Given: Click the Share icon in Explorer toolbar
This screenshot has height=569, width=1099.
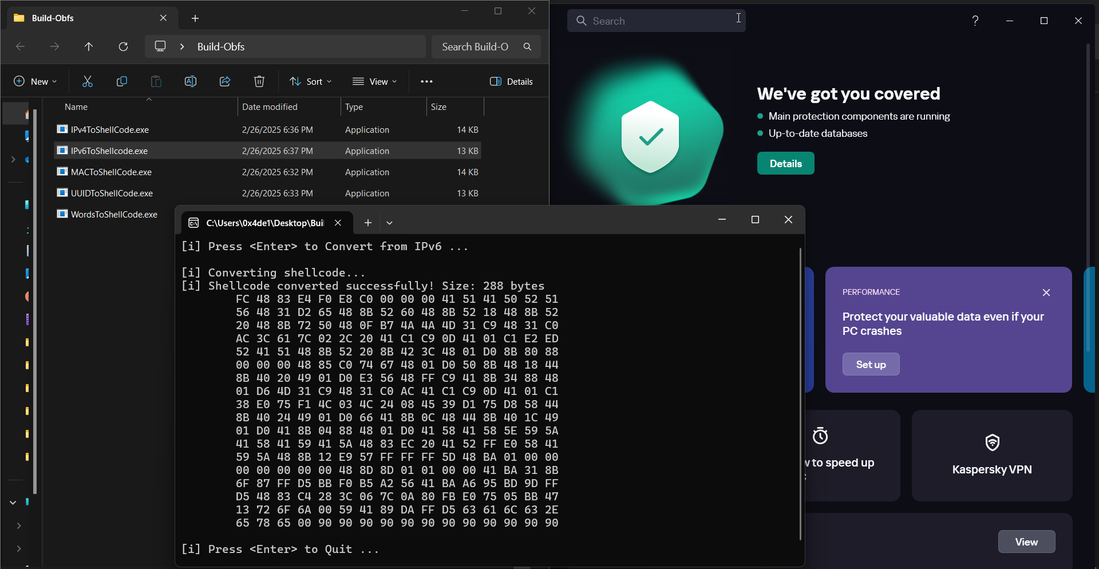Looking at the screenshot, I should pyautogui.click(x=225, y=81).
